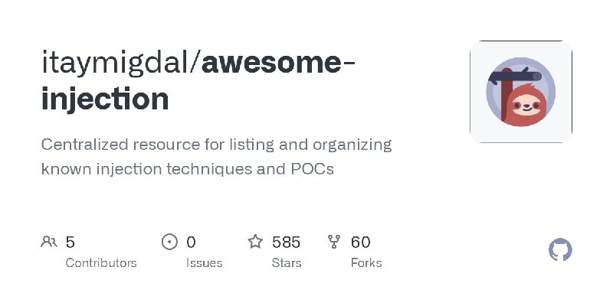Click the contributor count 5

click(70, 242)
